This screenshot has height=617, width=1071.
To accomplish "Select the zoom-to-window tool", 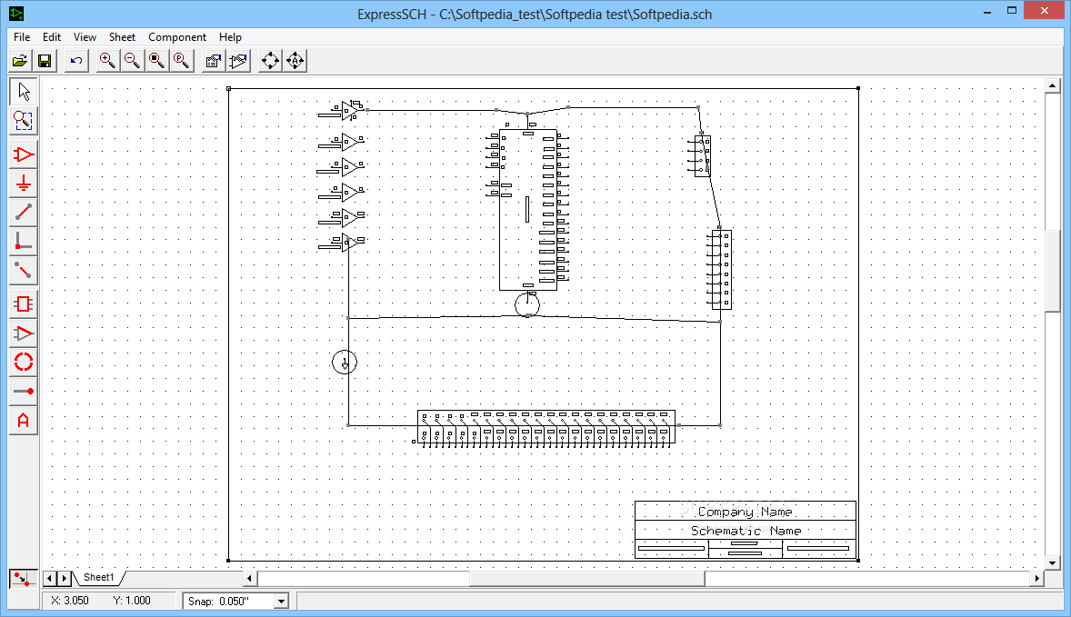I will pyautogui.click(x=24, y=121).
